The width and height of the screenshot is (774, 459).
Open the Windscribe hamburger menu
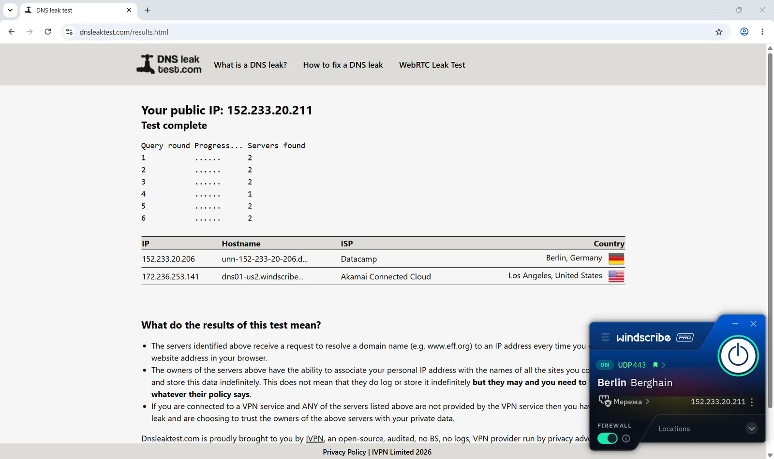click(x=605, y=337)
